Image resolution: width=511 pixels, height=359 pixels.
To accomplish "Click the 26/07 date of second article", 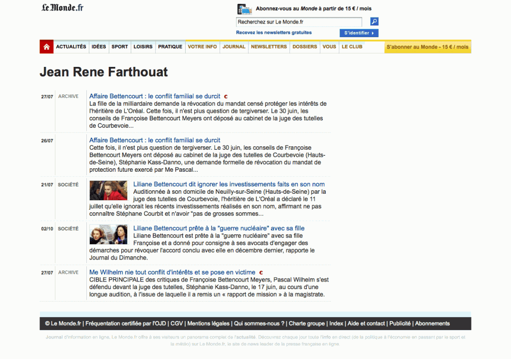I will click(47, 141).
